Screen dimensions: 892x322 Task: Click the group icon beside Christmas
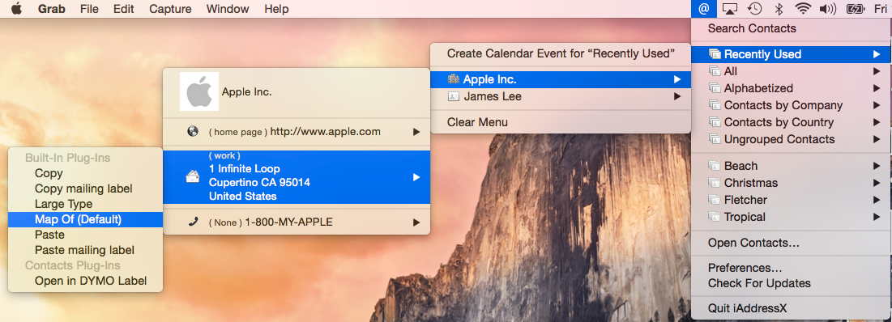(x=715, y=183)
